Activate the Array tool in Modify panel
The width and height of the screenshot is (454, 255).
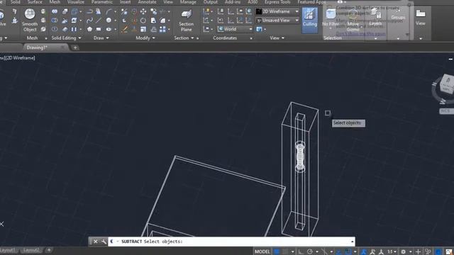162,29
